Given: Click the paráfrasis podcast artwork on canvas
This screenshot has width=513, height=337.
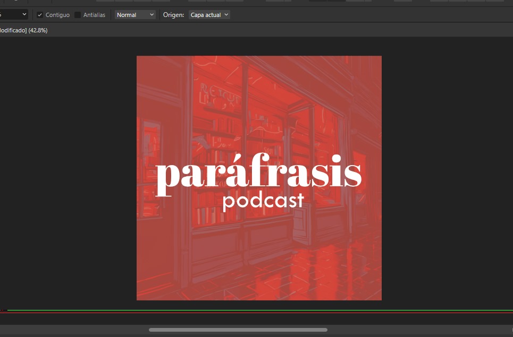Looking at the screenshot, I should click(259, 178).
